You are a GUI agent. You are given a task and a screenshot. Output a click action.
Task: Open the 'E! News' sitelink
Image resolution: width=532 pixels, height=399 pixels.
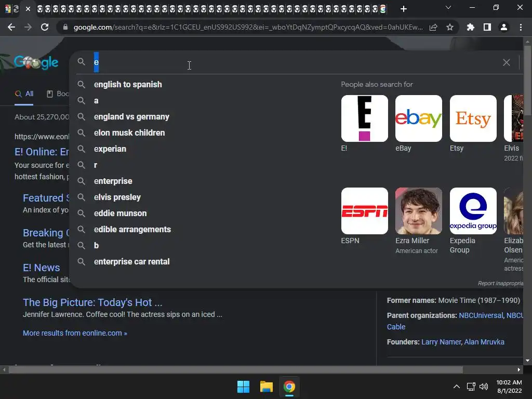point(42,268)
